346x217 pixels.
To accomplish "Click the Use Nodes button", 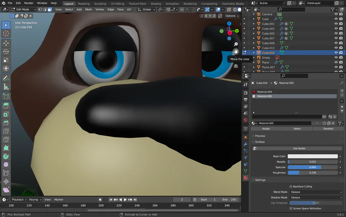I will point(297,149).
